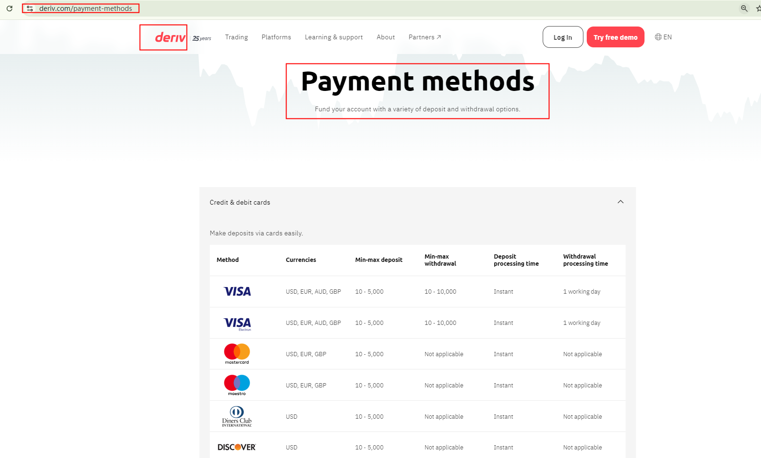Click the Method column header

point(228,260)
